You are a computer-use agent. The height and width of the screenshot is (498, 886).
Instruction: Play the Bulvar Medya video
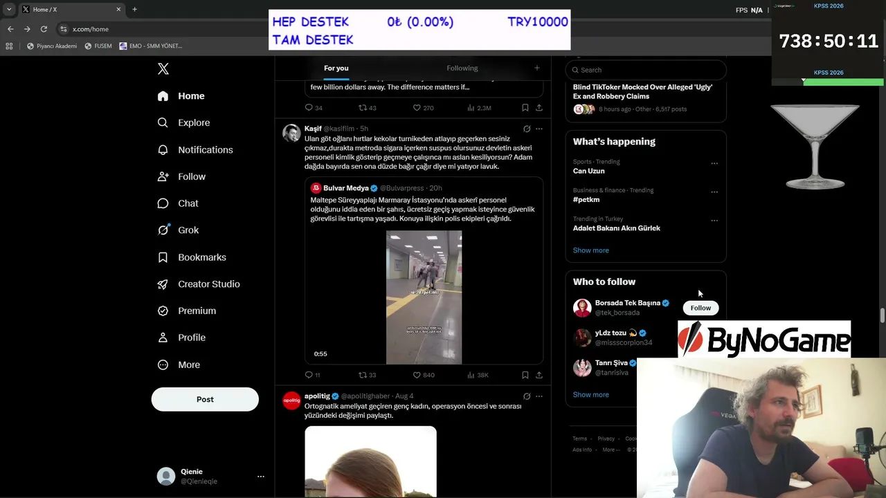pos(424,297)
